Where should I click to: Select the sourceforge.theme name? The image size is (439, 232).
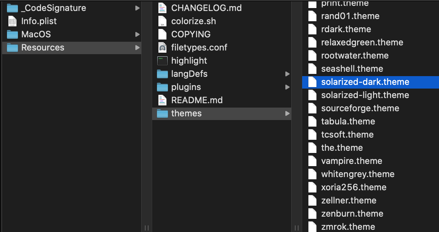coord(360,108)
